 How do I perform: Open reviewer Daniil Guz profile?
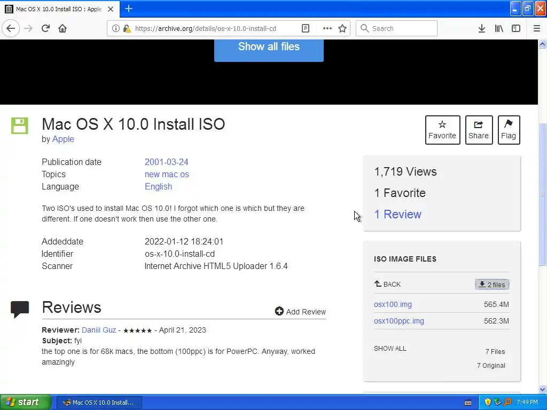tap(99, 330)
